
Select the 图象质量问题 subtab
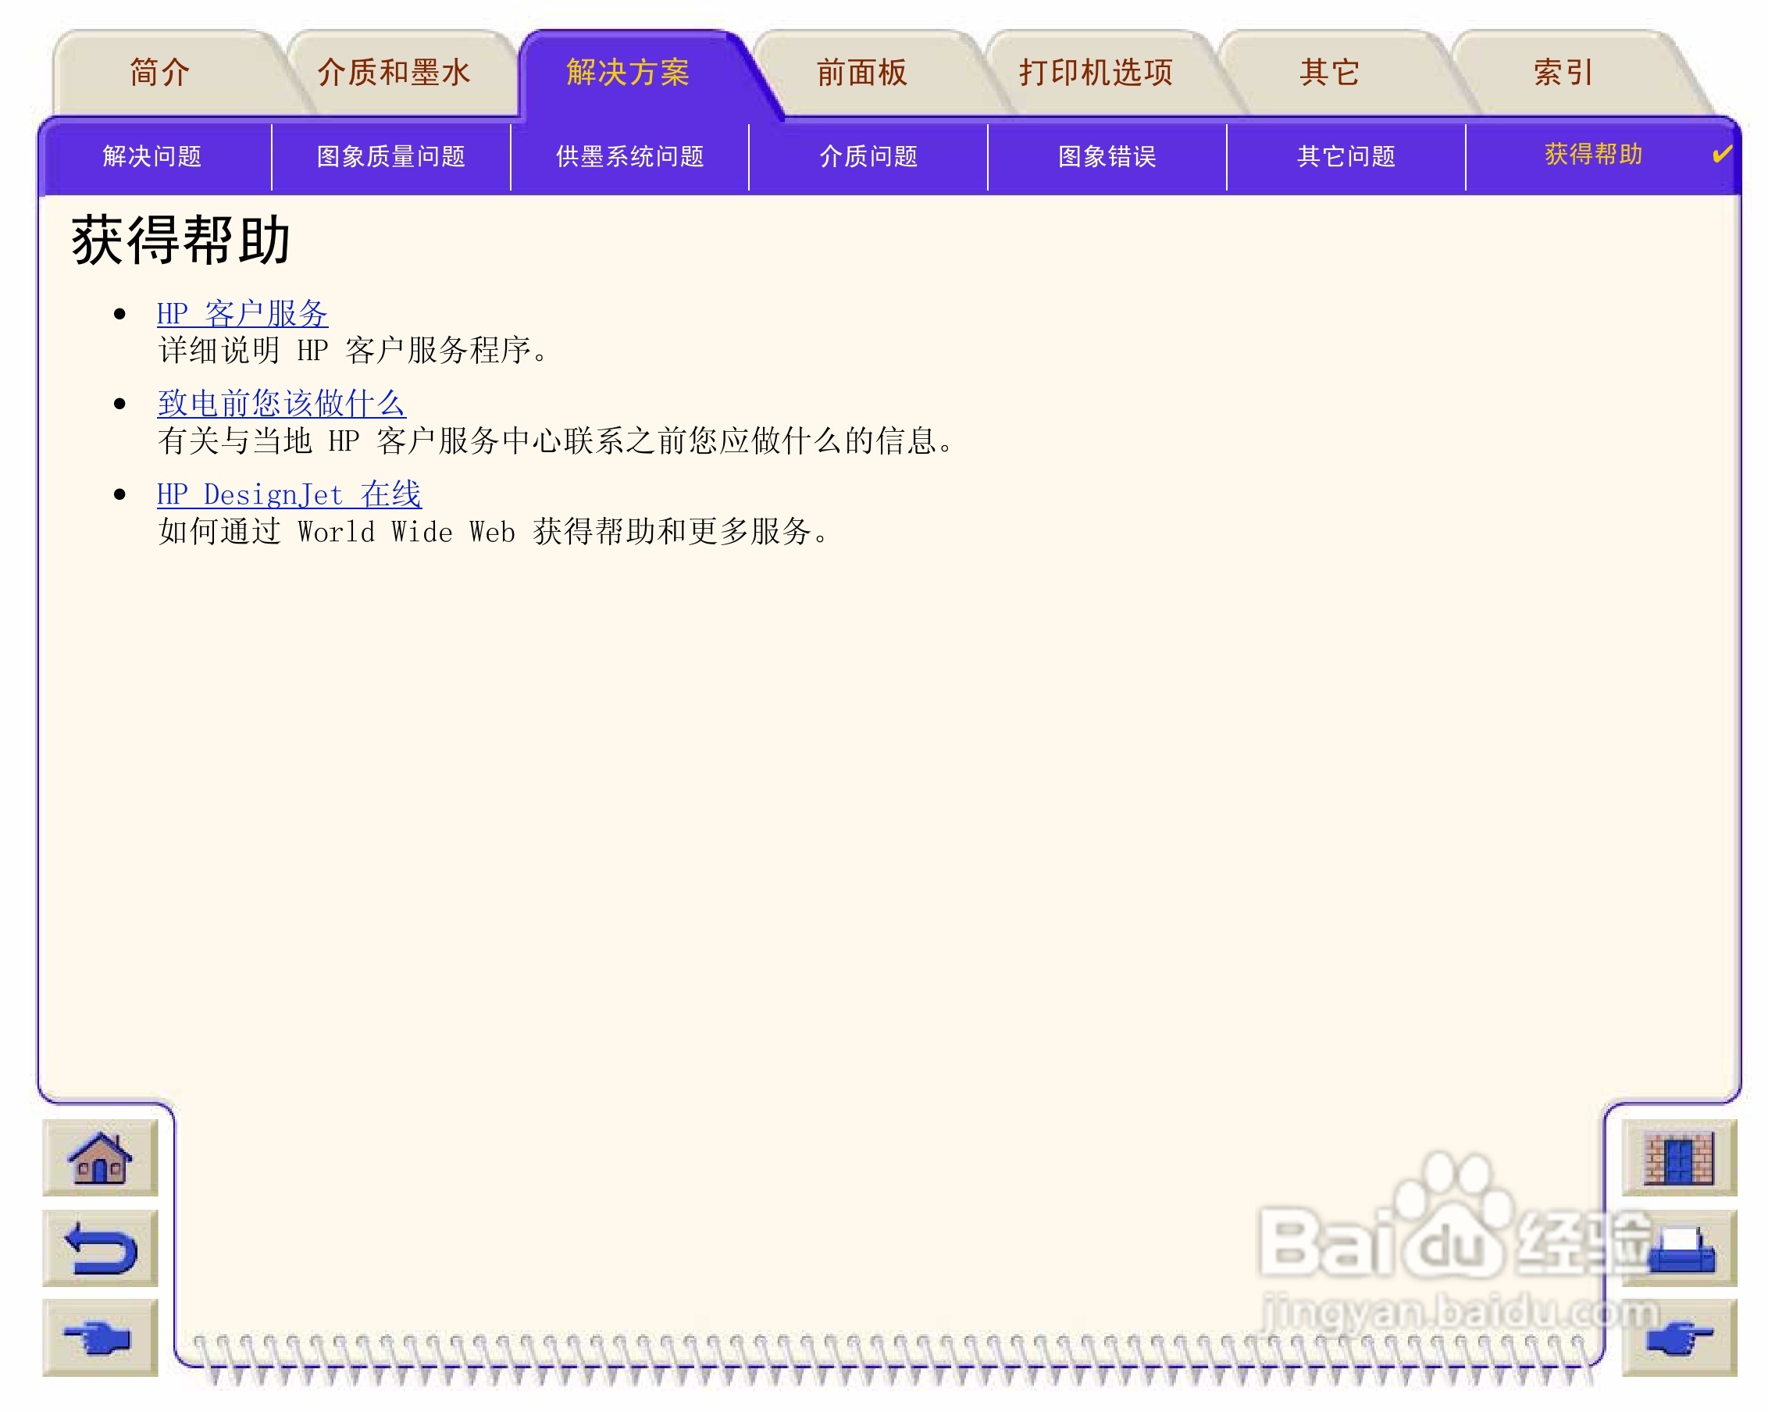(x=391, y=157)
